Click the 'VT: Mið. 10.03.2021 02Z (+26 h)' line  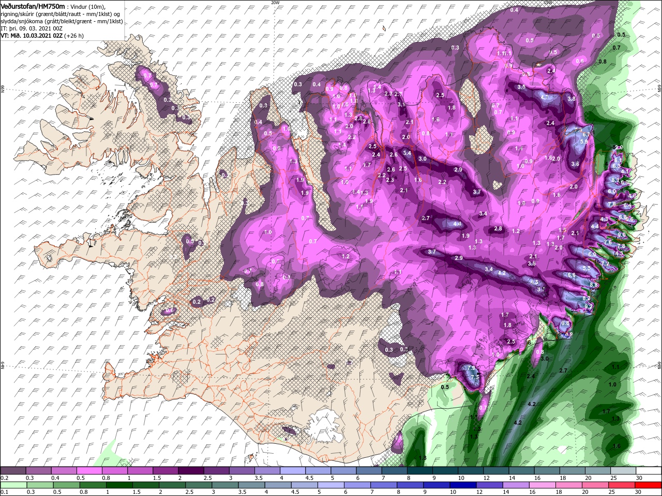tap(42, 36)
